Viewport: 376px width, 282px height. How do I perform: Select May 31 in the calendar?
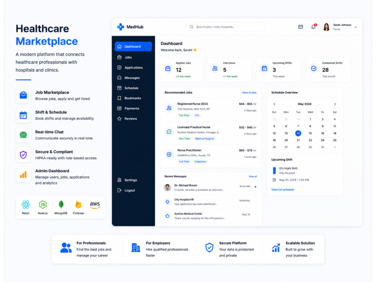323,147
